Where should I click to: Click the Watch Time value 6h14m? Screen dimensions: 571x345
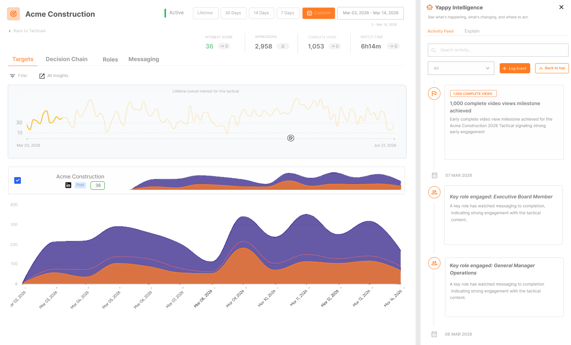[x=371, y=46]
